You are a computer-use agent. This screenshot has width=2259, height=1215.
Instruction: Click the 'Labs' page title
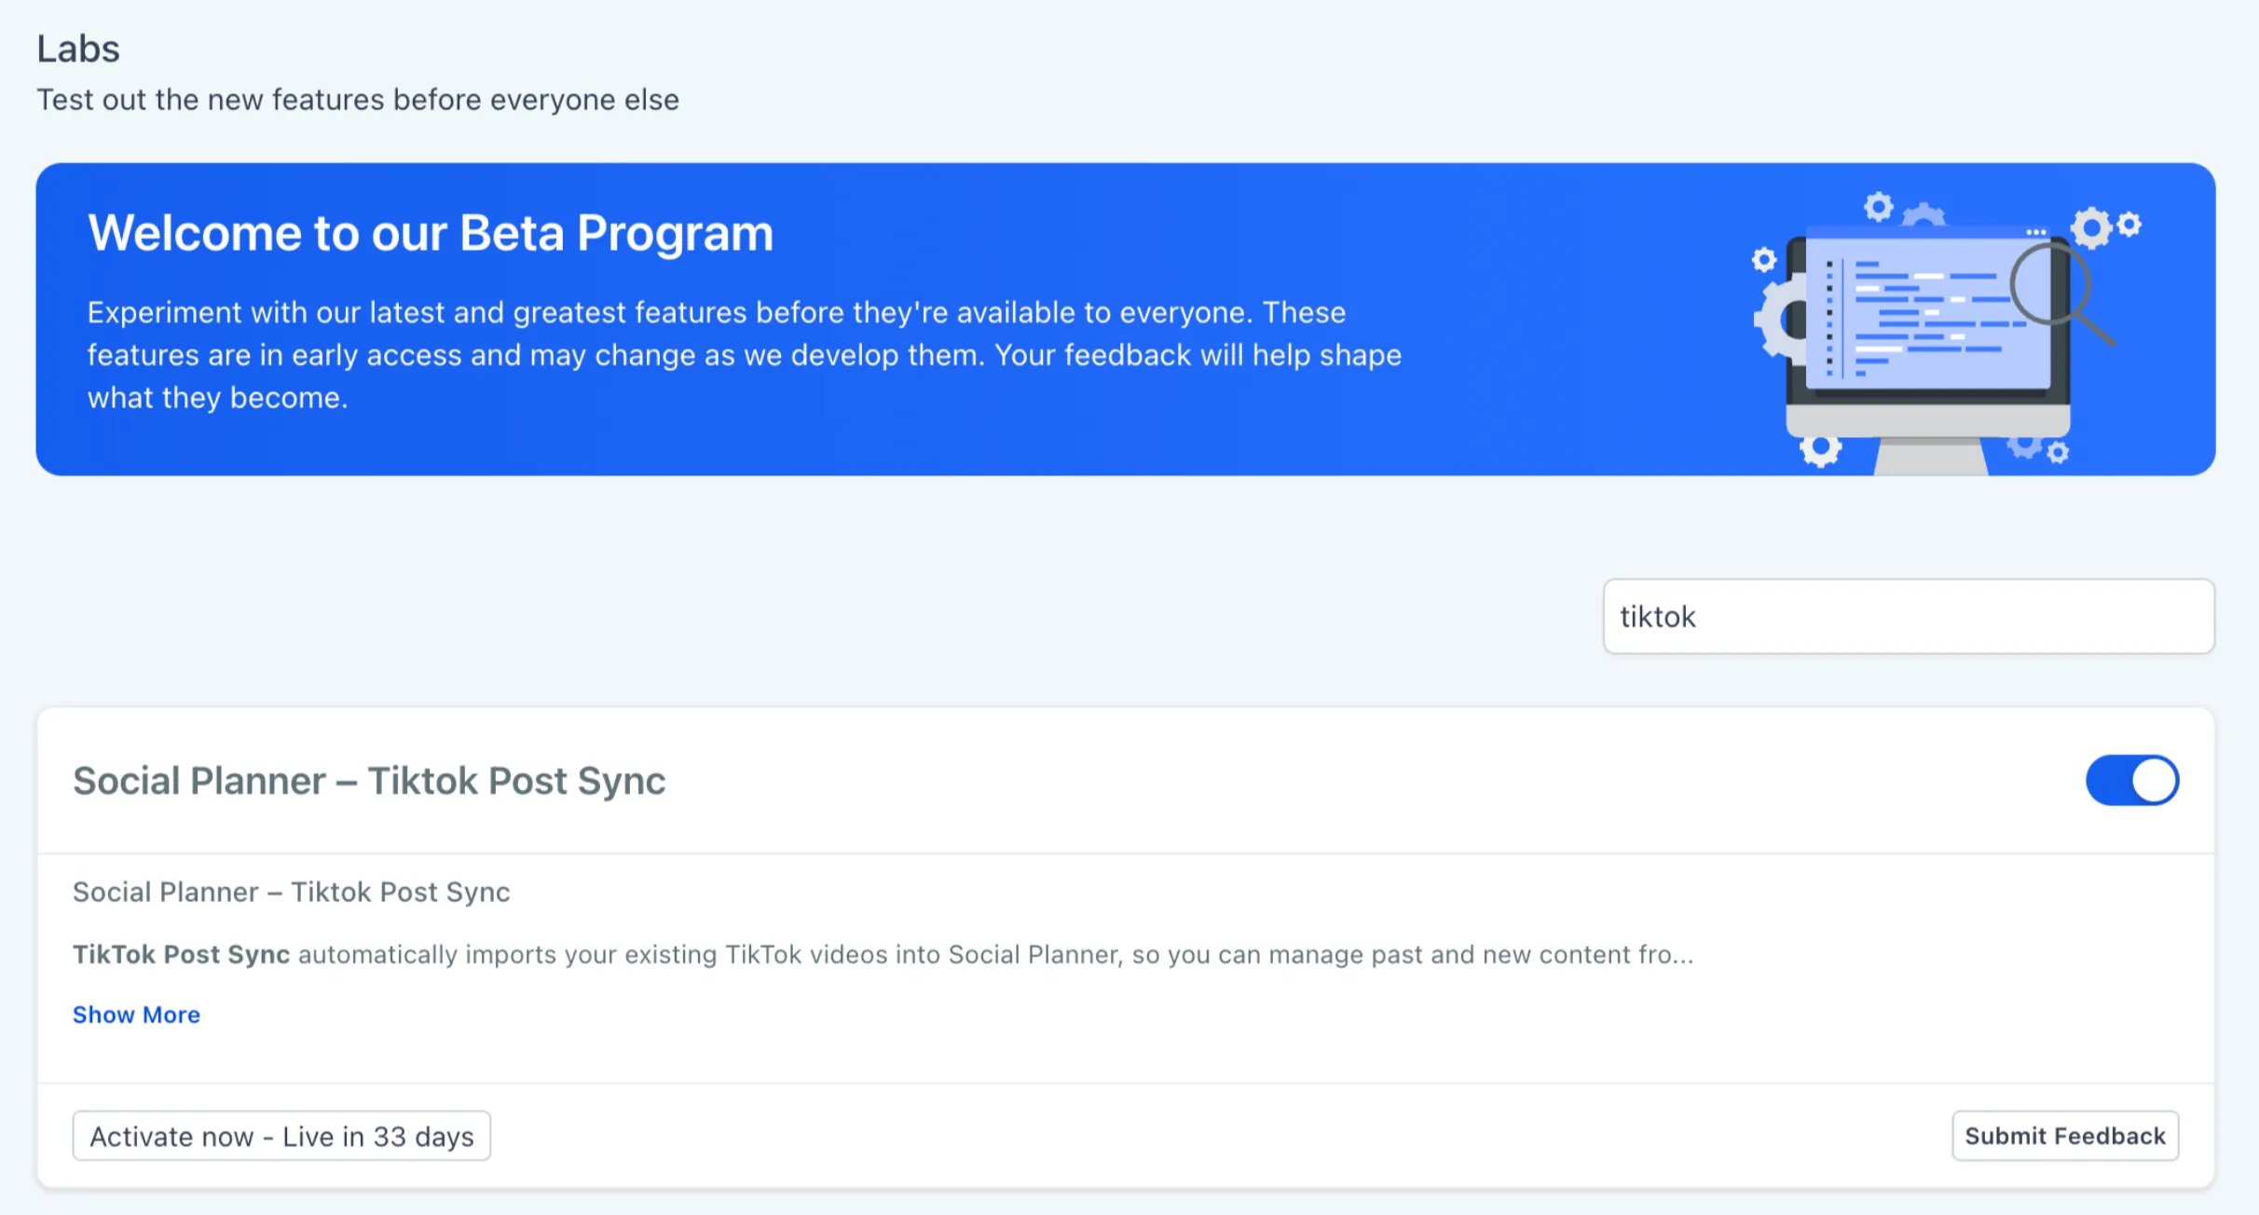78,48
